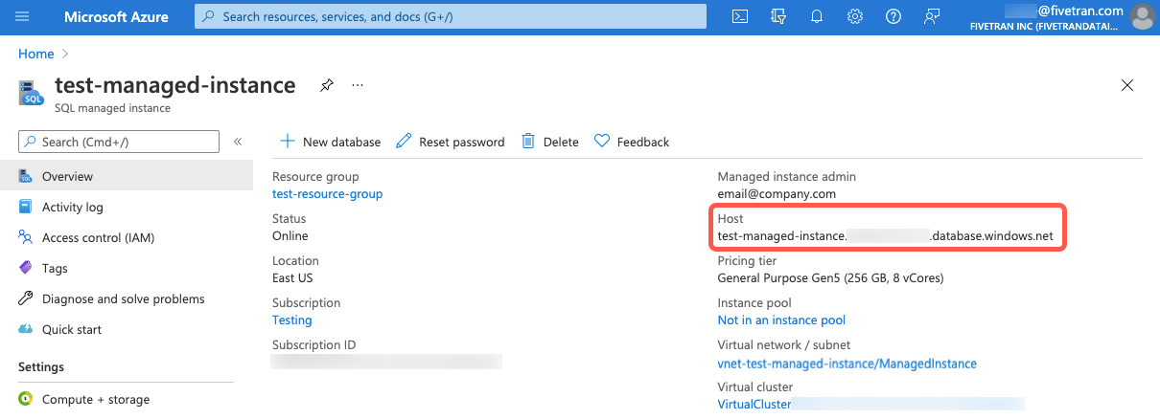Click Delete in the toolbar
This screenshot has width=1160, height=419.
(x=549, y=142)
